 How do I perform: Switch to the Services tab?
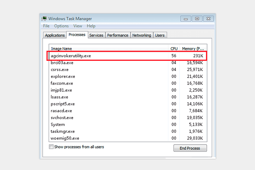96,35
